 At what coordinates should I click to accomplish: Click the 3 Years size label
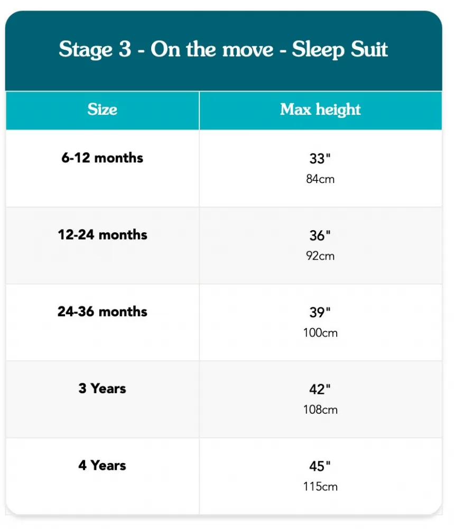click(x=103, y=388)
